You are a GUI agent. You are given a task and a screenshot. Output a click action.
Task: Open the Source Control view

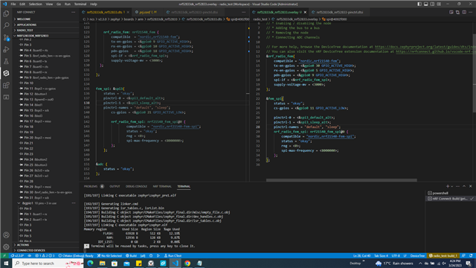point(6,37)
